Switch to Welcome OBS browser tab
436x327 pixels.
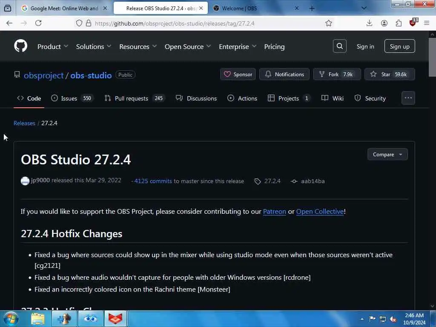point(255,9)
